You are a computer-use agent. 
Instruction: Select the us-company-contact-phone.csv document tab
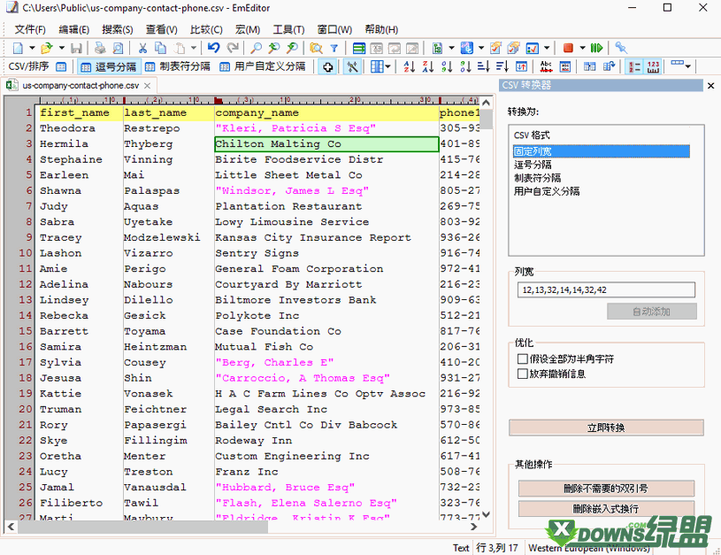pos(80,86)
